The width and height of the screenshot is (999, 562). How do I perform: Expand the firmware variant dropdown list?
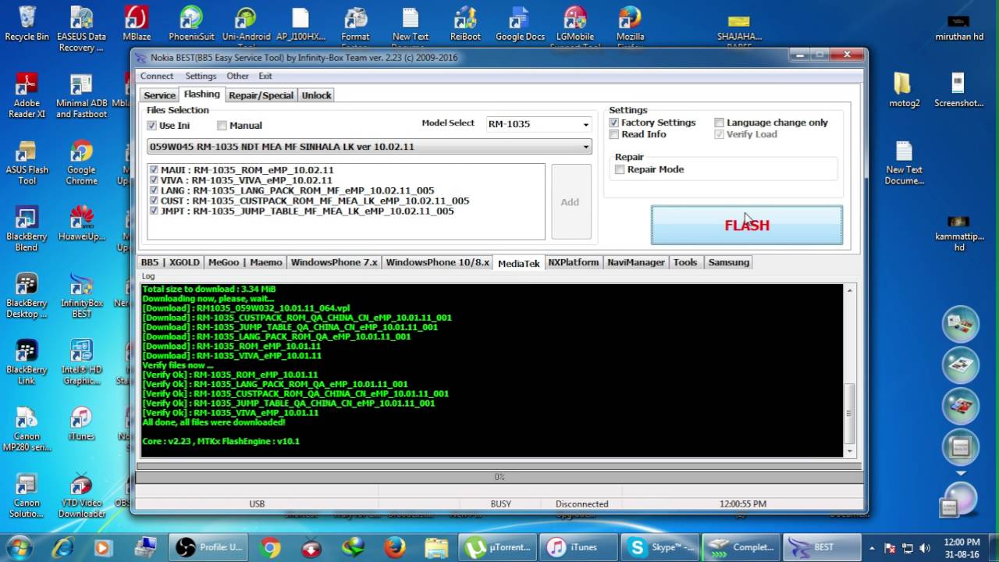tap(585, 147)
